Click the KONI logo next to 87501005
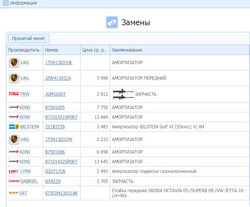 click(14, 107)
